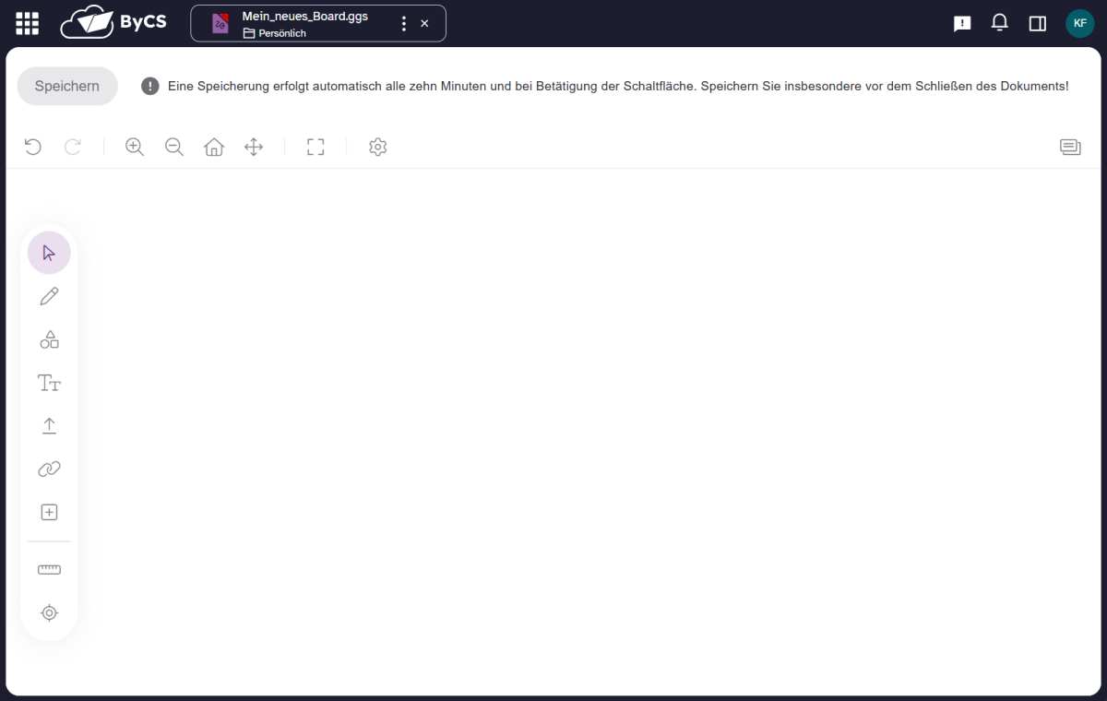Click the Link tool icon
The image size is (1107, 701).
49,469
